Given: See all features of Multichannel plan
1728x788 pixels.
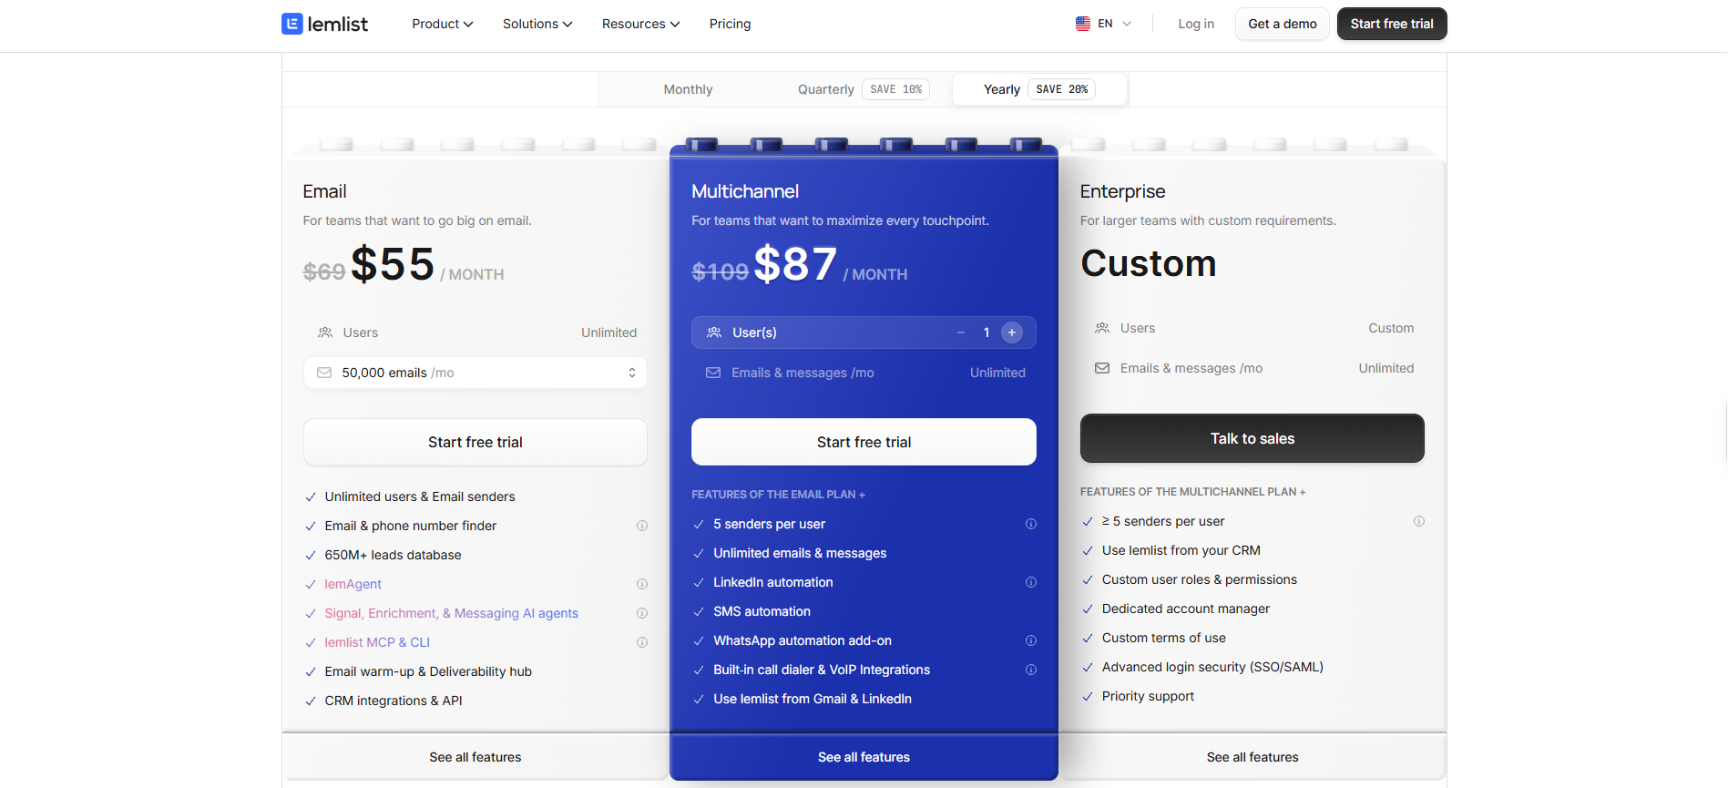Looking at the screenshot, I should point(864,757).
